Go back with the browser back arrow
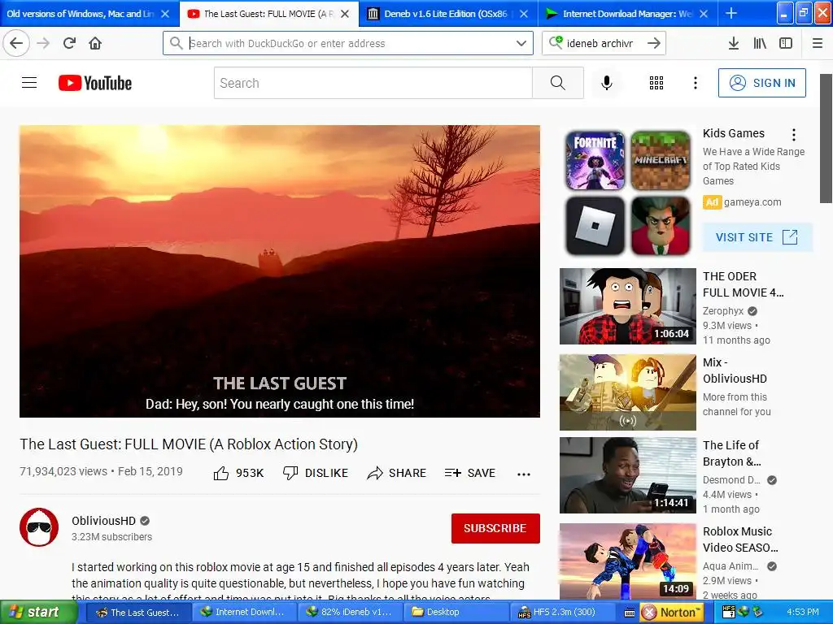 point(16,43)
